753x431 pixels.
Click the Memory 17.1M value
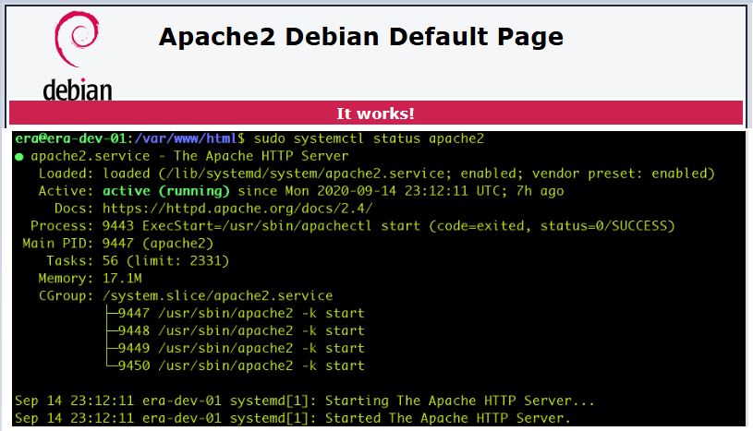click(119, 279)
